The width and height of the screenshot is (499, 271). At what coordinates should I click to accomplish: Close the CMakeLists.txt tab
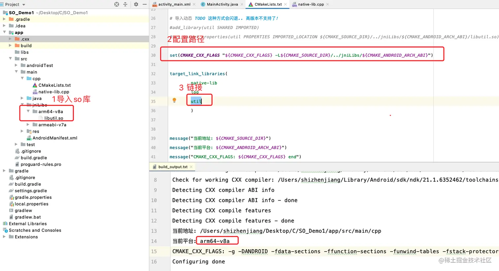coord(285,4)
